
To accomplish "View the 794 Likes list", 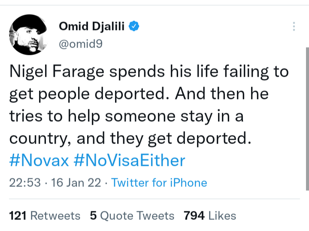I will pos(210,216).
